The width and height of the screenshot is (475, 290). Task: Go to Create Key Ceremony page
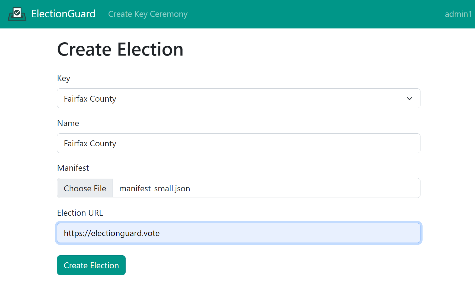[x=148, y=14]
